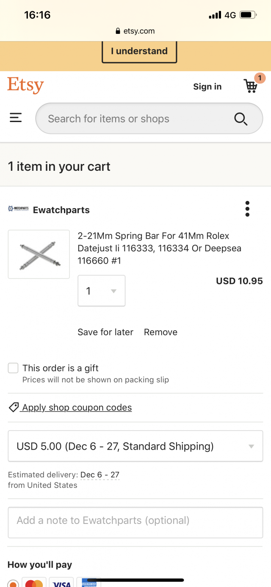Click Remove for the spring bar item
Viewport: 271px width, 587px height.
160,332
